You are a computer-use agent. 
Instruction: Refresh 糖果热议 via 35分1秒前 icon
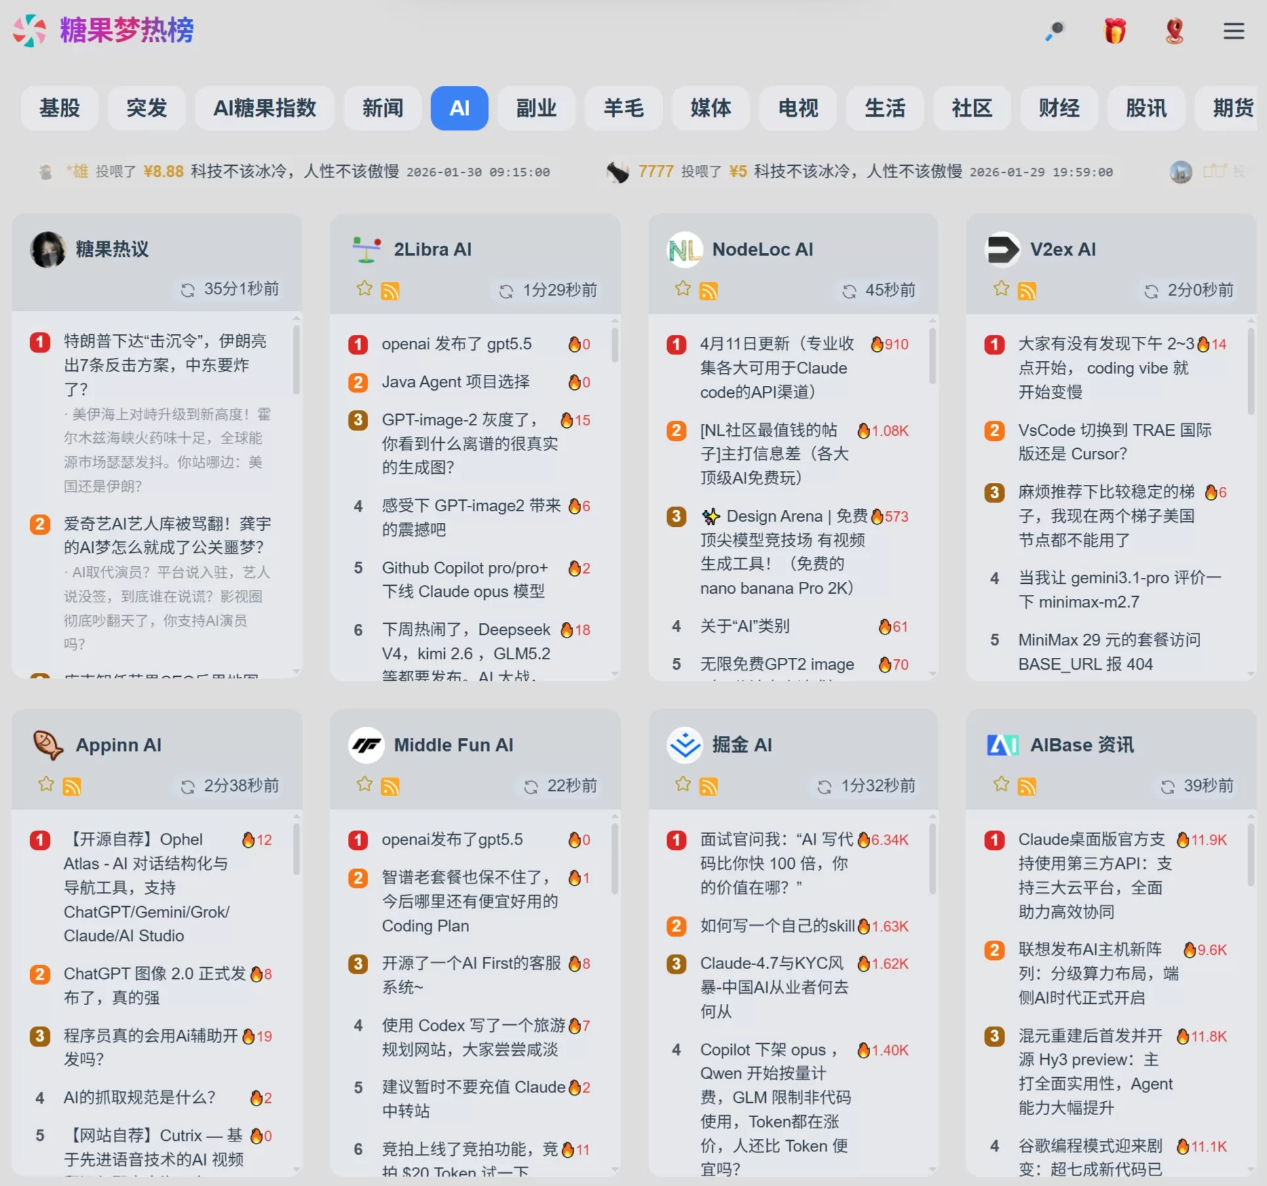click(x=188, y=290)
